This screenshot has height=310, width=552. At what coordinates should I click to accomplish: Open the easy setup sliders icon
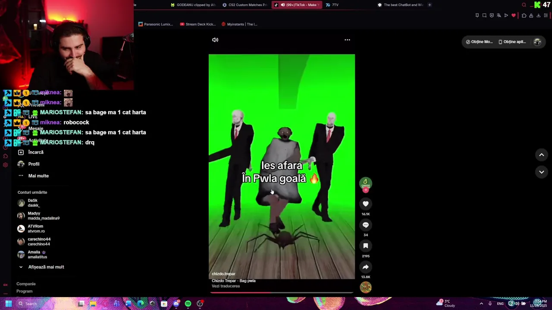546,15
